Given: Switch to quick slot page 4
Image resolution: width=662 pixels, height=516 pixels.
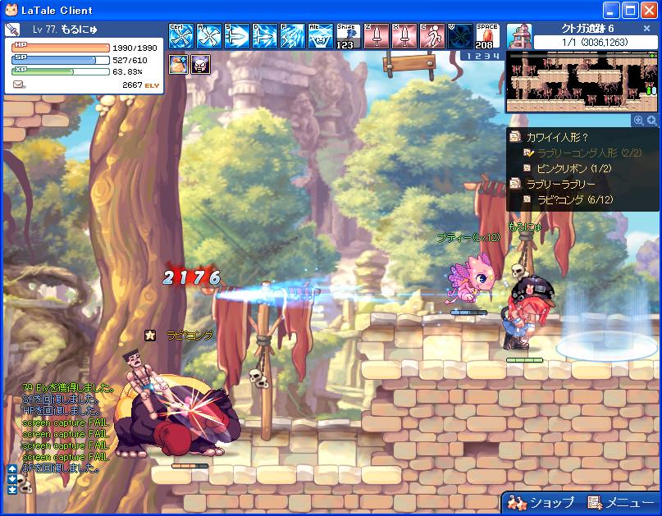Looking at the screenshot, I should point(496,56).
